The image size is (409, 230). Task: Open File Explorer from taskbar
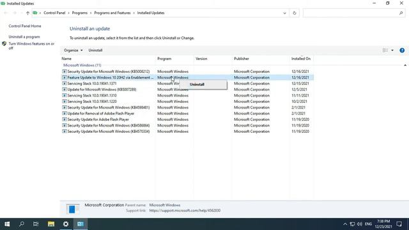pyautogui.click(x=51, y=224)
